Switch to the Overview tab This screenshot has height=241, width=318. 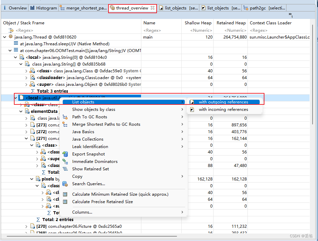(15, 8)
